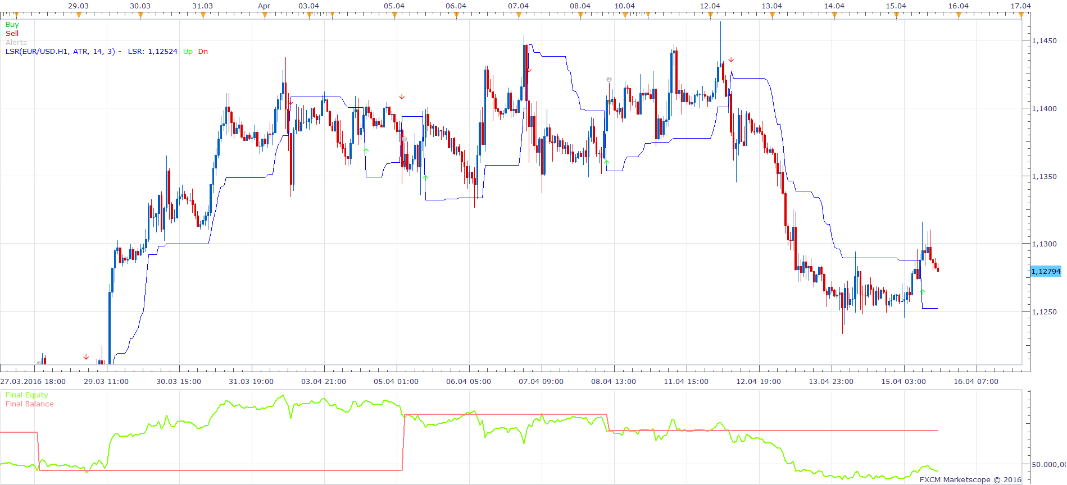Click the orange day marker under 31.03
Image resolution: width=1067 pixels, height=485 pixels.
(x=203, y=15)
